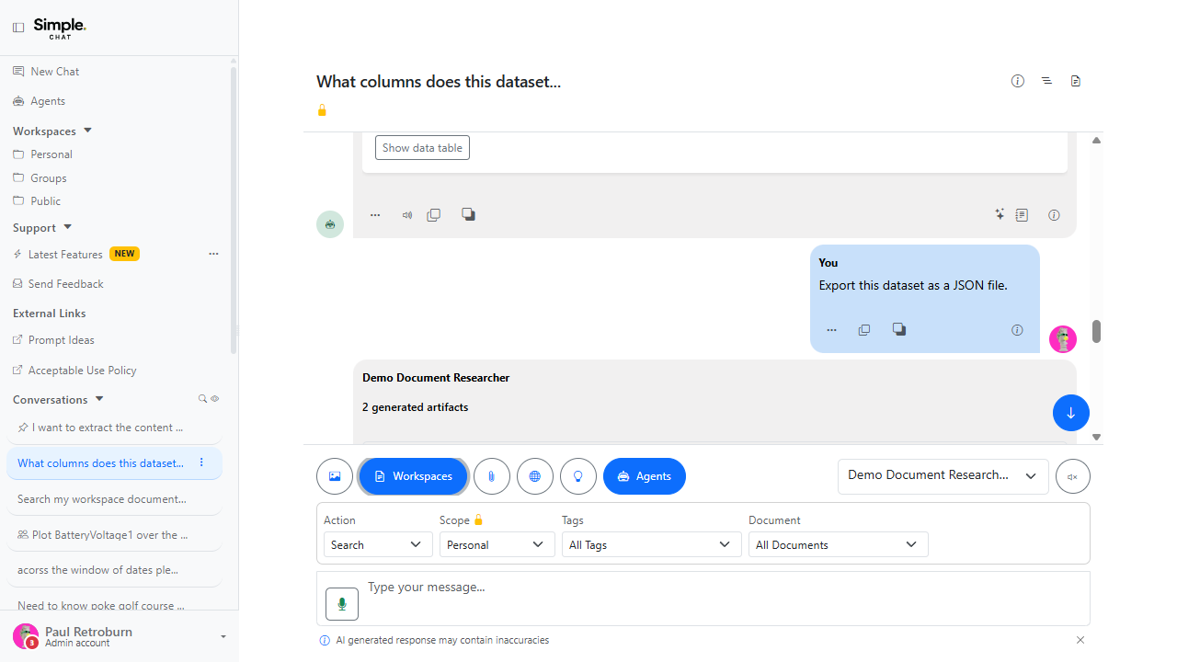Open 'acorss the window of dates' conversation

(114, 570)
